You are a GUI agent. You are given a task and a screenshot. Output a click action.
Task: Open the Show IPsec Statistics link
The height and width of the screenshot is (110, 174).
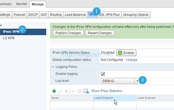pyautogui.click(x=107, y=91)
